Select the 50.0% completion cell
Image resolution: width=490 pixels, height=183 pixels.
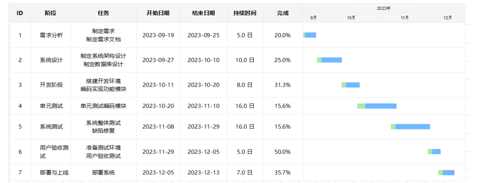[x=283, y=152]
